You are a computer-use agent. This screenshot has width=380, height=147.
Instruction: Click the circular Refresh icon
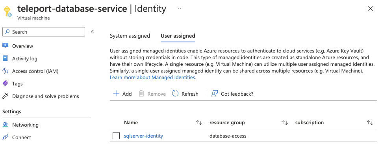[175, 94]
